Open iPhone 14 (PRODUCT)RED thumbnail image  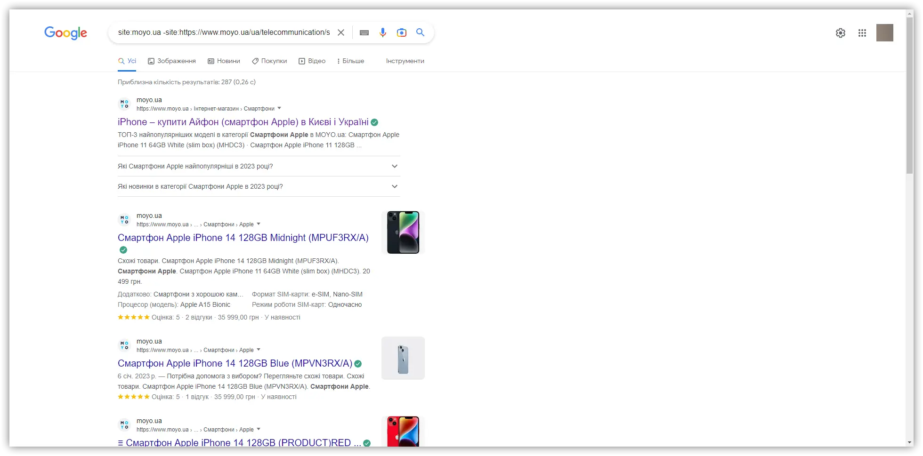tap(403, 432)
